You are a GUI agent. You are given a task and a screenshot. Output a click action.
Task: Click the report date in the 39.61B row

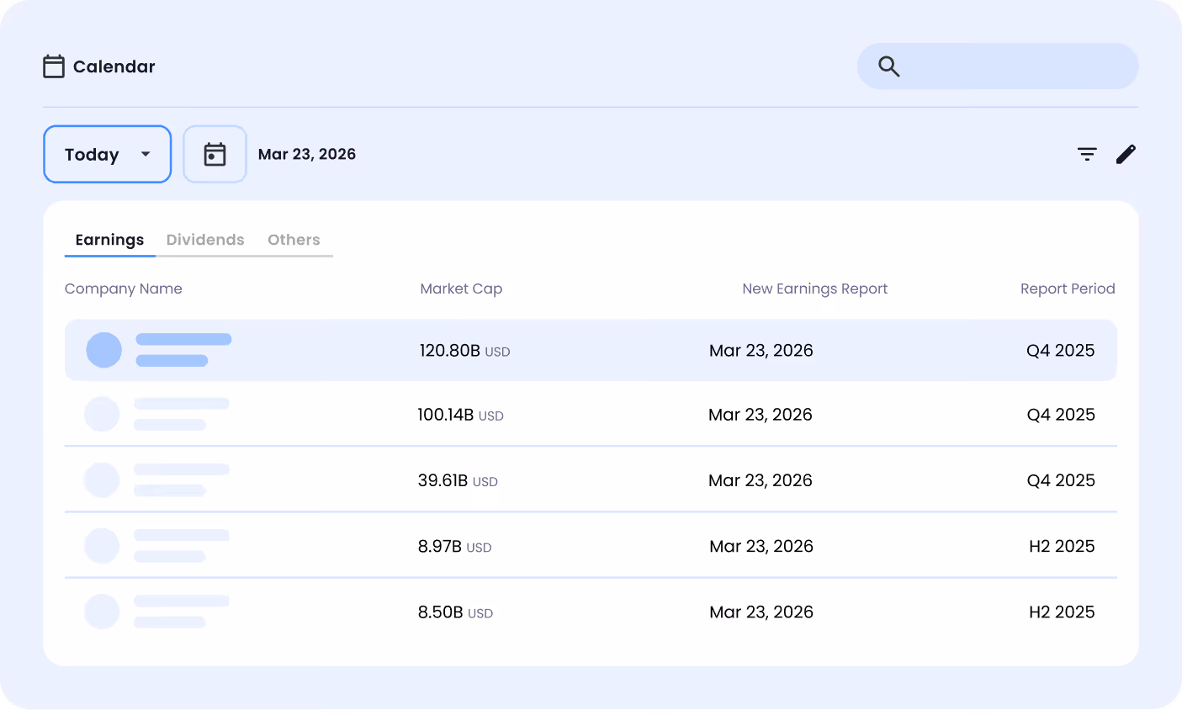point(761,480)
